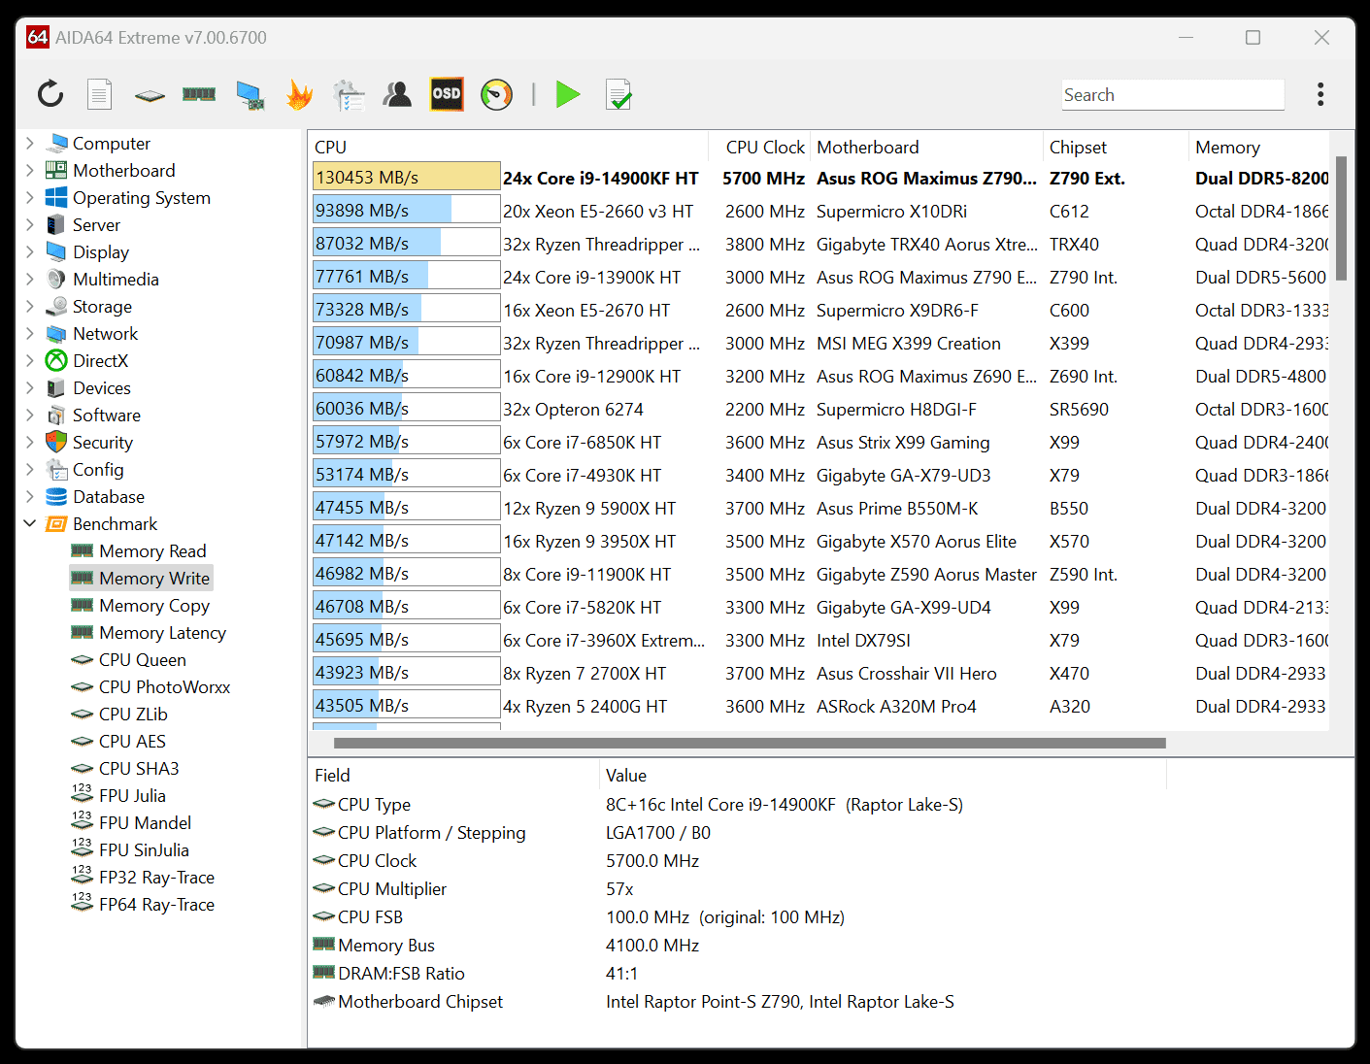Click the motherboard chip toolbar icon
Viewport: 1370px width, 1064px height.
point(150,95)
